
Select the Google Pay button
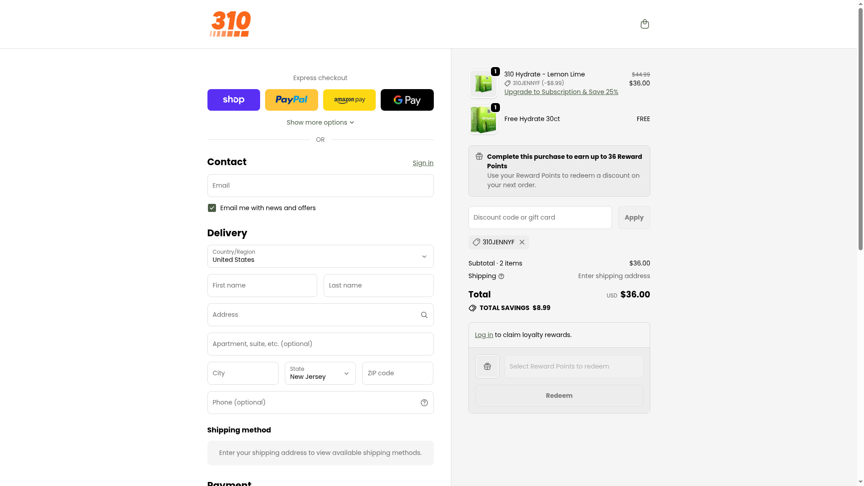pyautogui.click(x=407, y=100)
